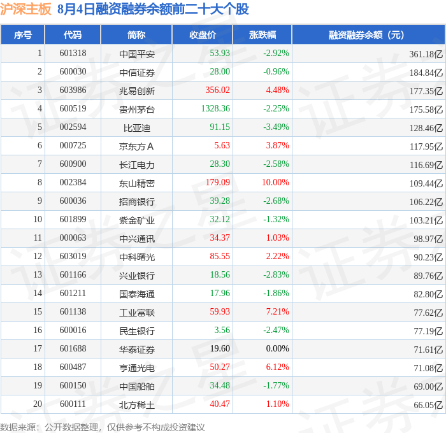The width and height of the screenshot is (446, 433).
Task: Click 比亚迪 in the name column
Action: point(137,128)
